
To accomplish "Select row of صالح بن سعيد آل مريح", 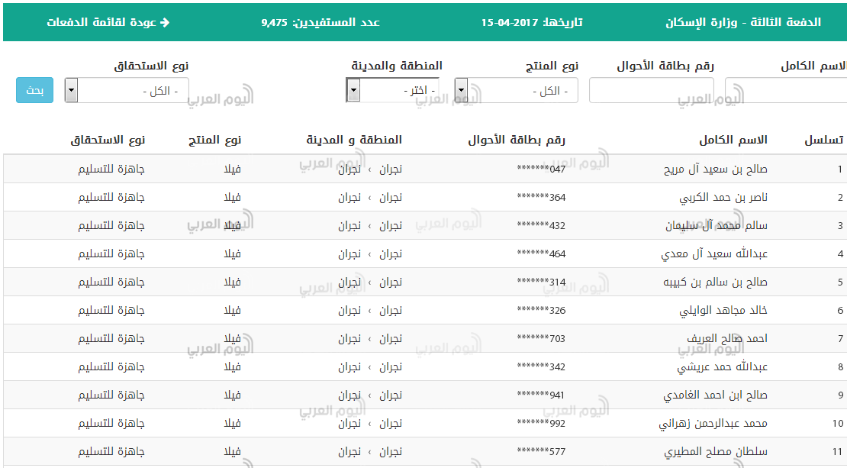I will point(716,169).
